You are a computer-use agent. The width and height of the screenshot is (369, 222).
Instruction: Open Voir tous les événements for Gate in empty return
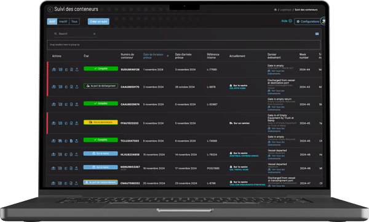coord(276,108)
